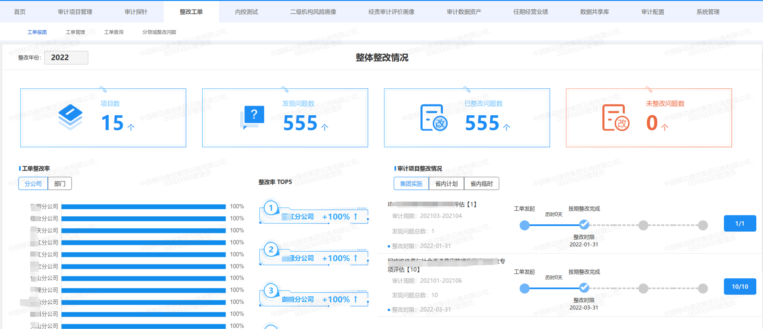Go to 审计探针 menu

(136, 12)
